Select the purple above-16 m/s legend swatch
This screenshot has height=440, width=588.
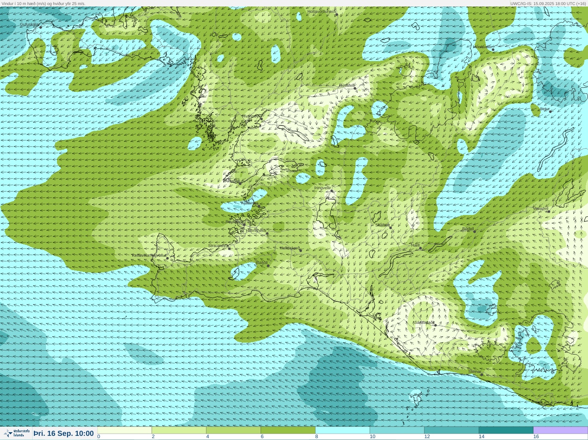pos(560,430)
